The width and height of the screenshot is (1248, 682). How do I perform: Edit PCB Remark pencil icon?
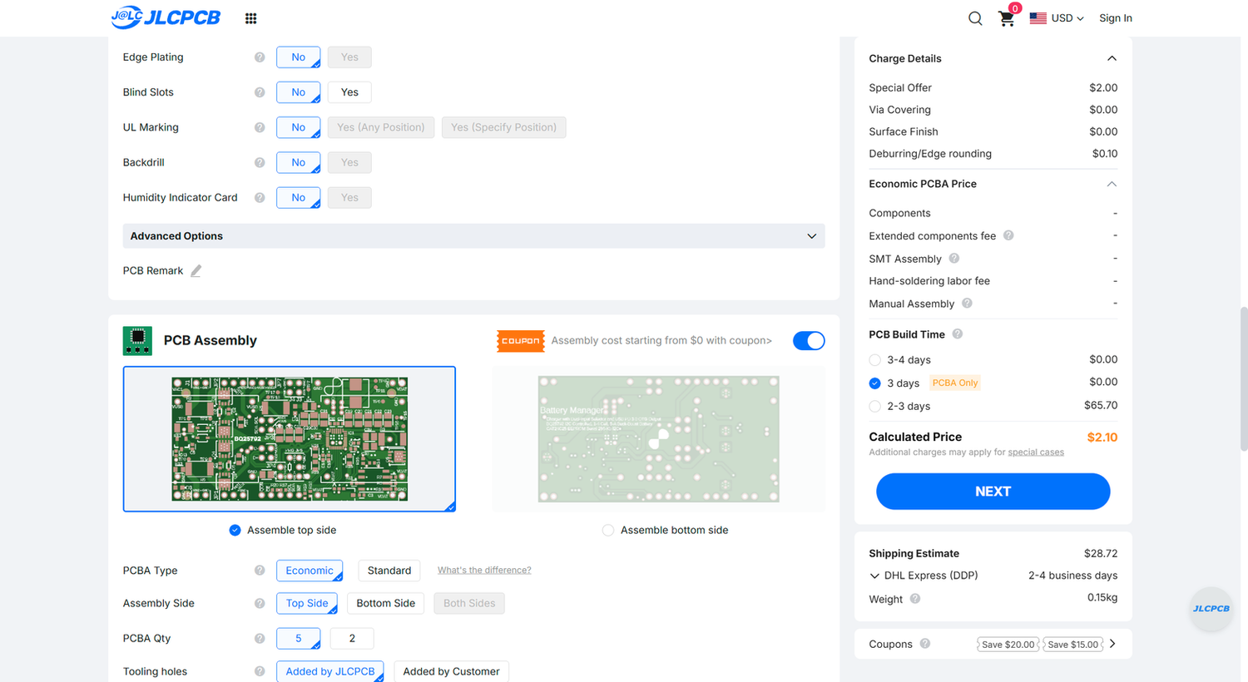tap(196, 270)
